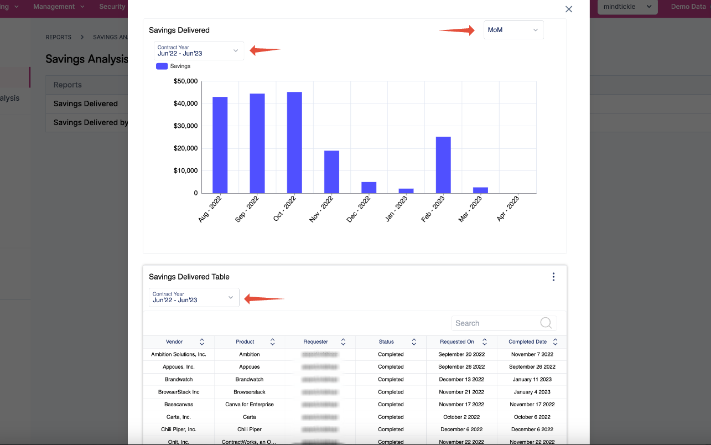Open the 'Savings Delivered by' report behind the modal
This screenshot has width=711, height=445.
coord(91,122)
